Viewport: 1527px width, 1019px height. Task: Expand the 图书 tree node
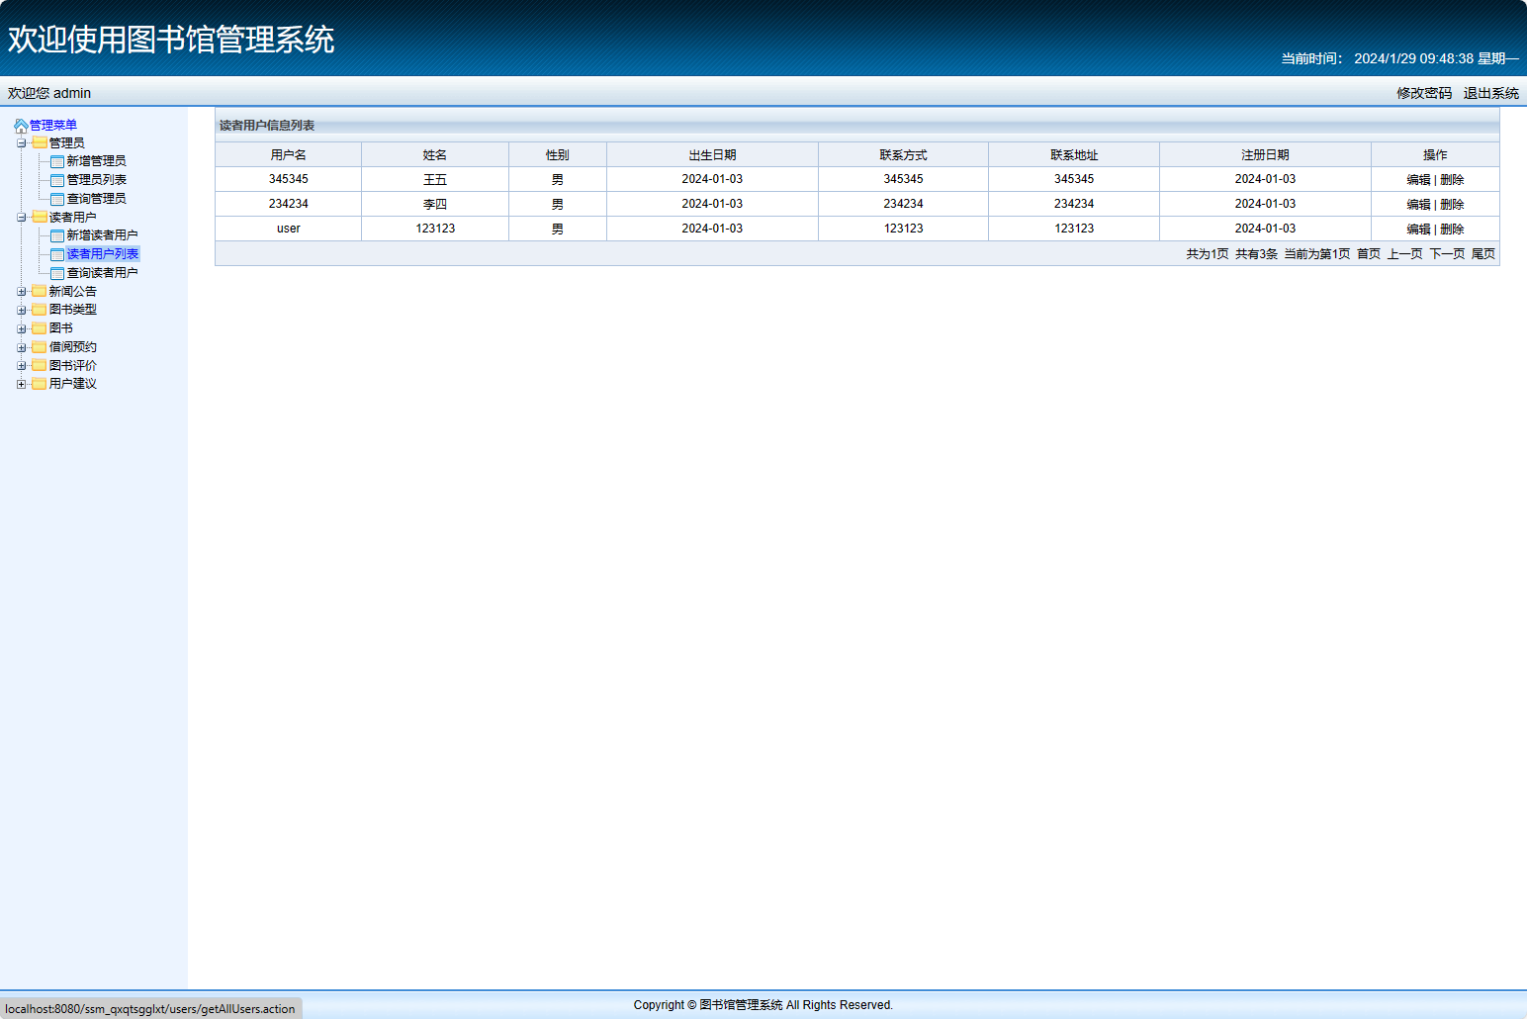point(22,328)
